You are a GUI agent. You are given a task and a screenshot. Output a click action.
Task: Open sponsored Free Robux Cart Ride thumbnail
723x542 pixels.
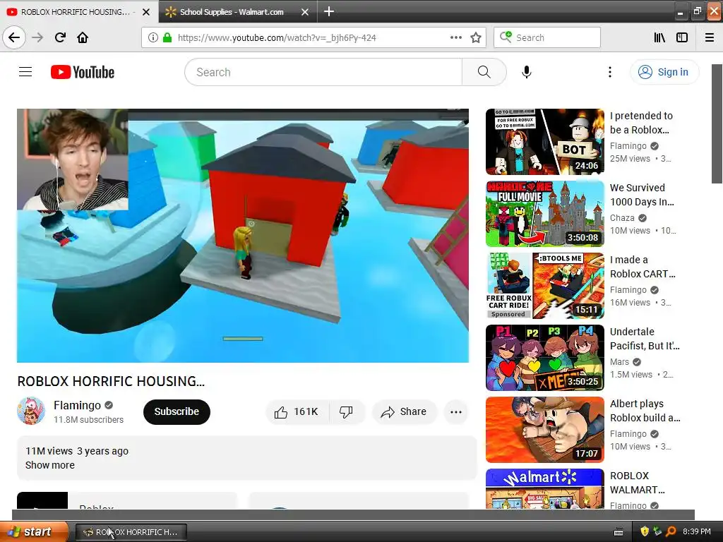tap(544, 286)
